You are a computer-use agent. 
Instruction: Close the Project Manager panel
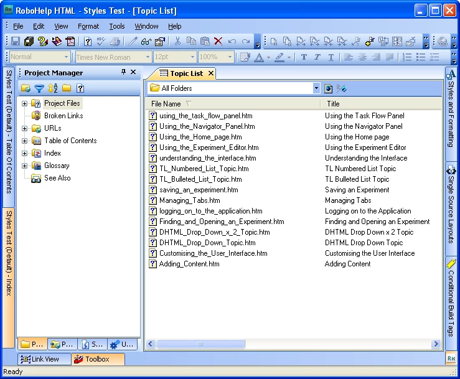point(133,72)
